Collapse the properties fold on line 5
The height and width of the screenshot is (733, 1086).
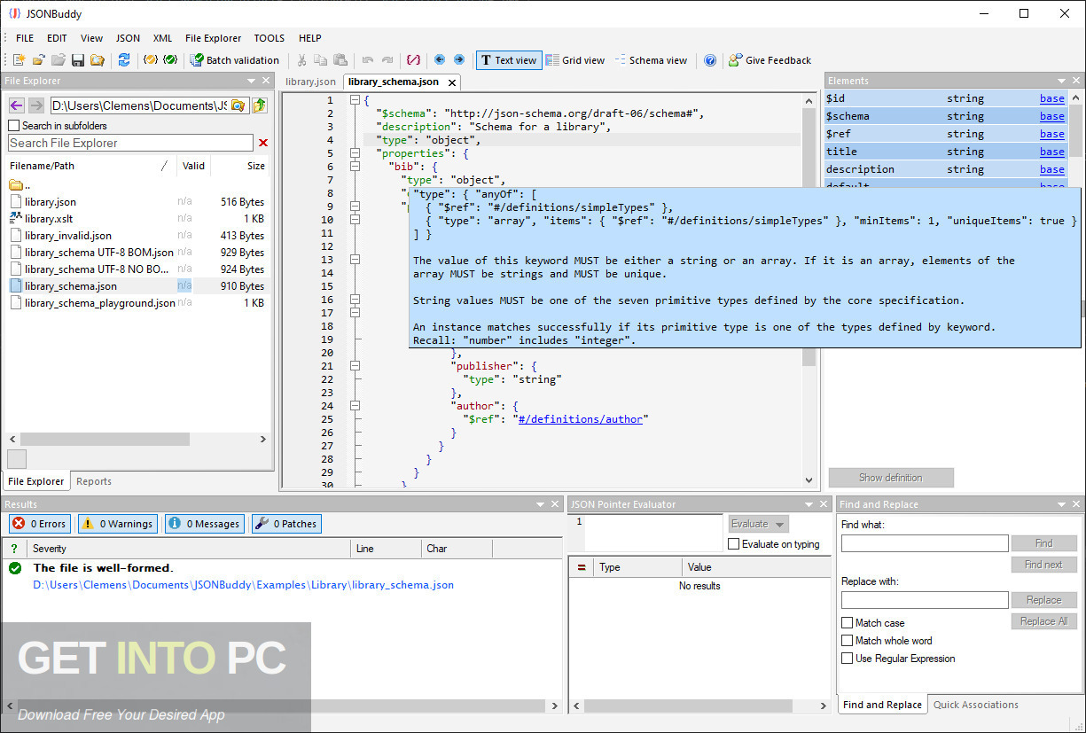(355, 153)
